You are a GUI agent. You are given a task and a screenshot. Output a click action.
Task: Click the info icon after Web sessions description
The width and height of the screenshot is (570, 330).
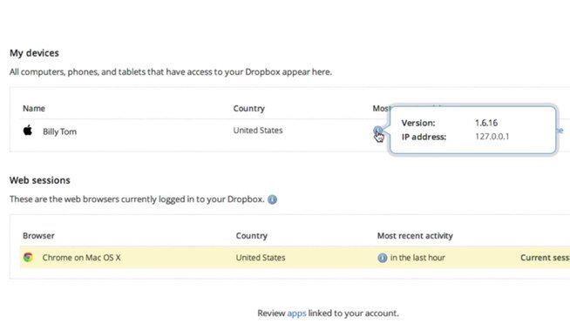pos(272,199)
